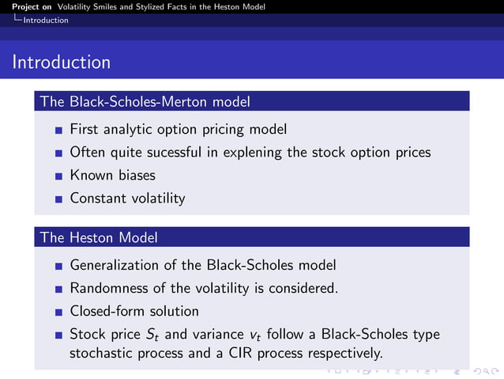The height and width of the screenshot is (379, 504).
Task: Click the frame icon in navigation symbols
Action: (x=367, y=372)
